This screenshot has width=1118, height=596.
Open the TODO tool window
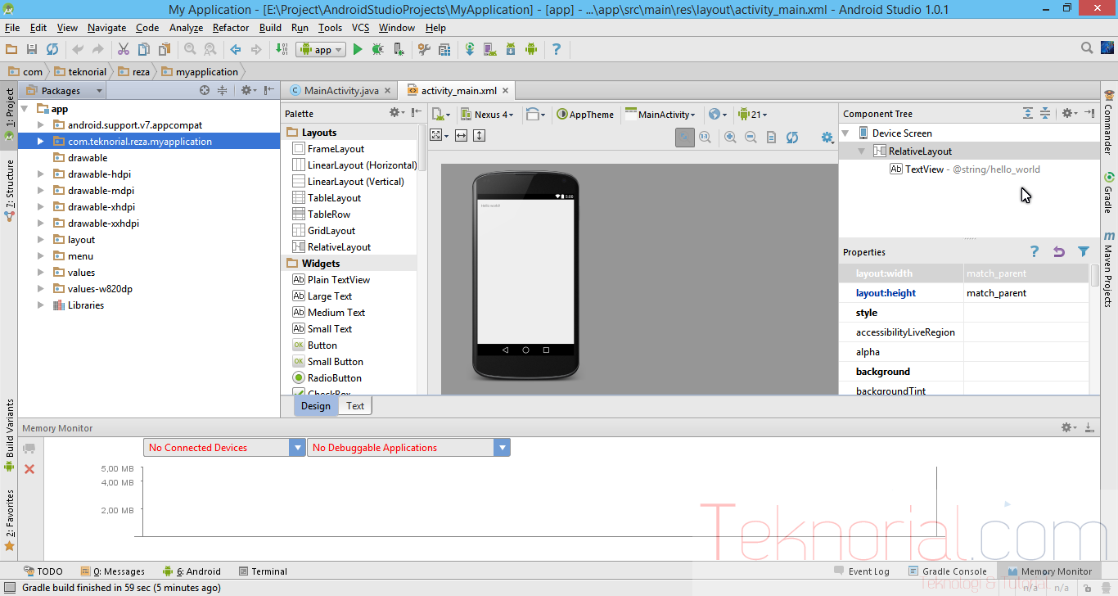point(43,571)
